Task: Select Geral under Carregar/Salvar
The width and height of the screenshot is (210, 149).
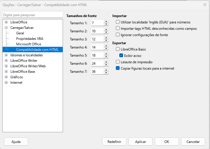Action: pyautogui.click(x=20, y=33)
